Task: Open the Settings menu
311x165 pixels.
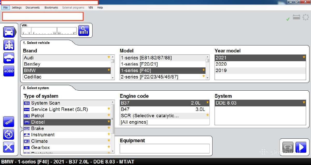Action: pyautogui.click(x=17, y=7)
